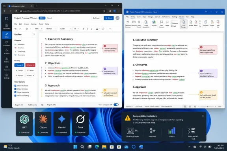Image resolution: width=227 pixels, height=151 pixels.
Task: Switch to Layout tab in Word
Action: coord(157,17)
